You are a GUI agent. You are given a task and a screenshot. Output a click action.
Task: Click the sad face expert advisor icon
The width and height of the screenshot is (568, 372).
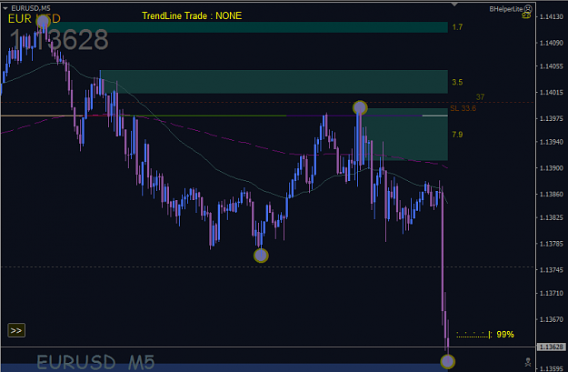[x=528, y=9]
